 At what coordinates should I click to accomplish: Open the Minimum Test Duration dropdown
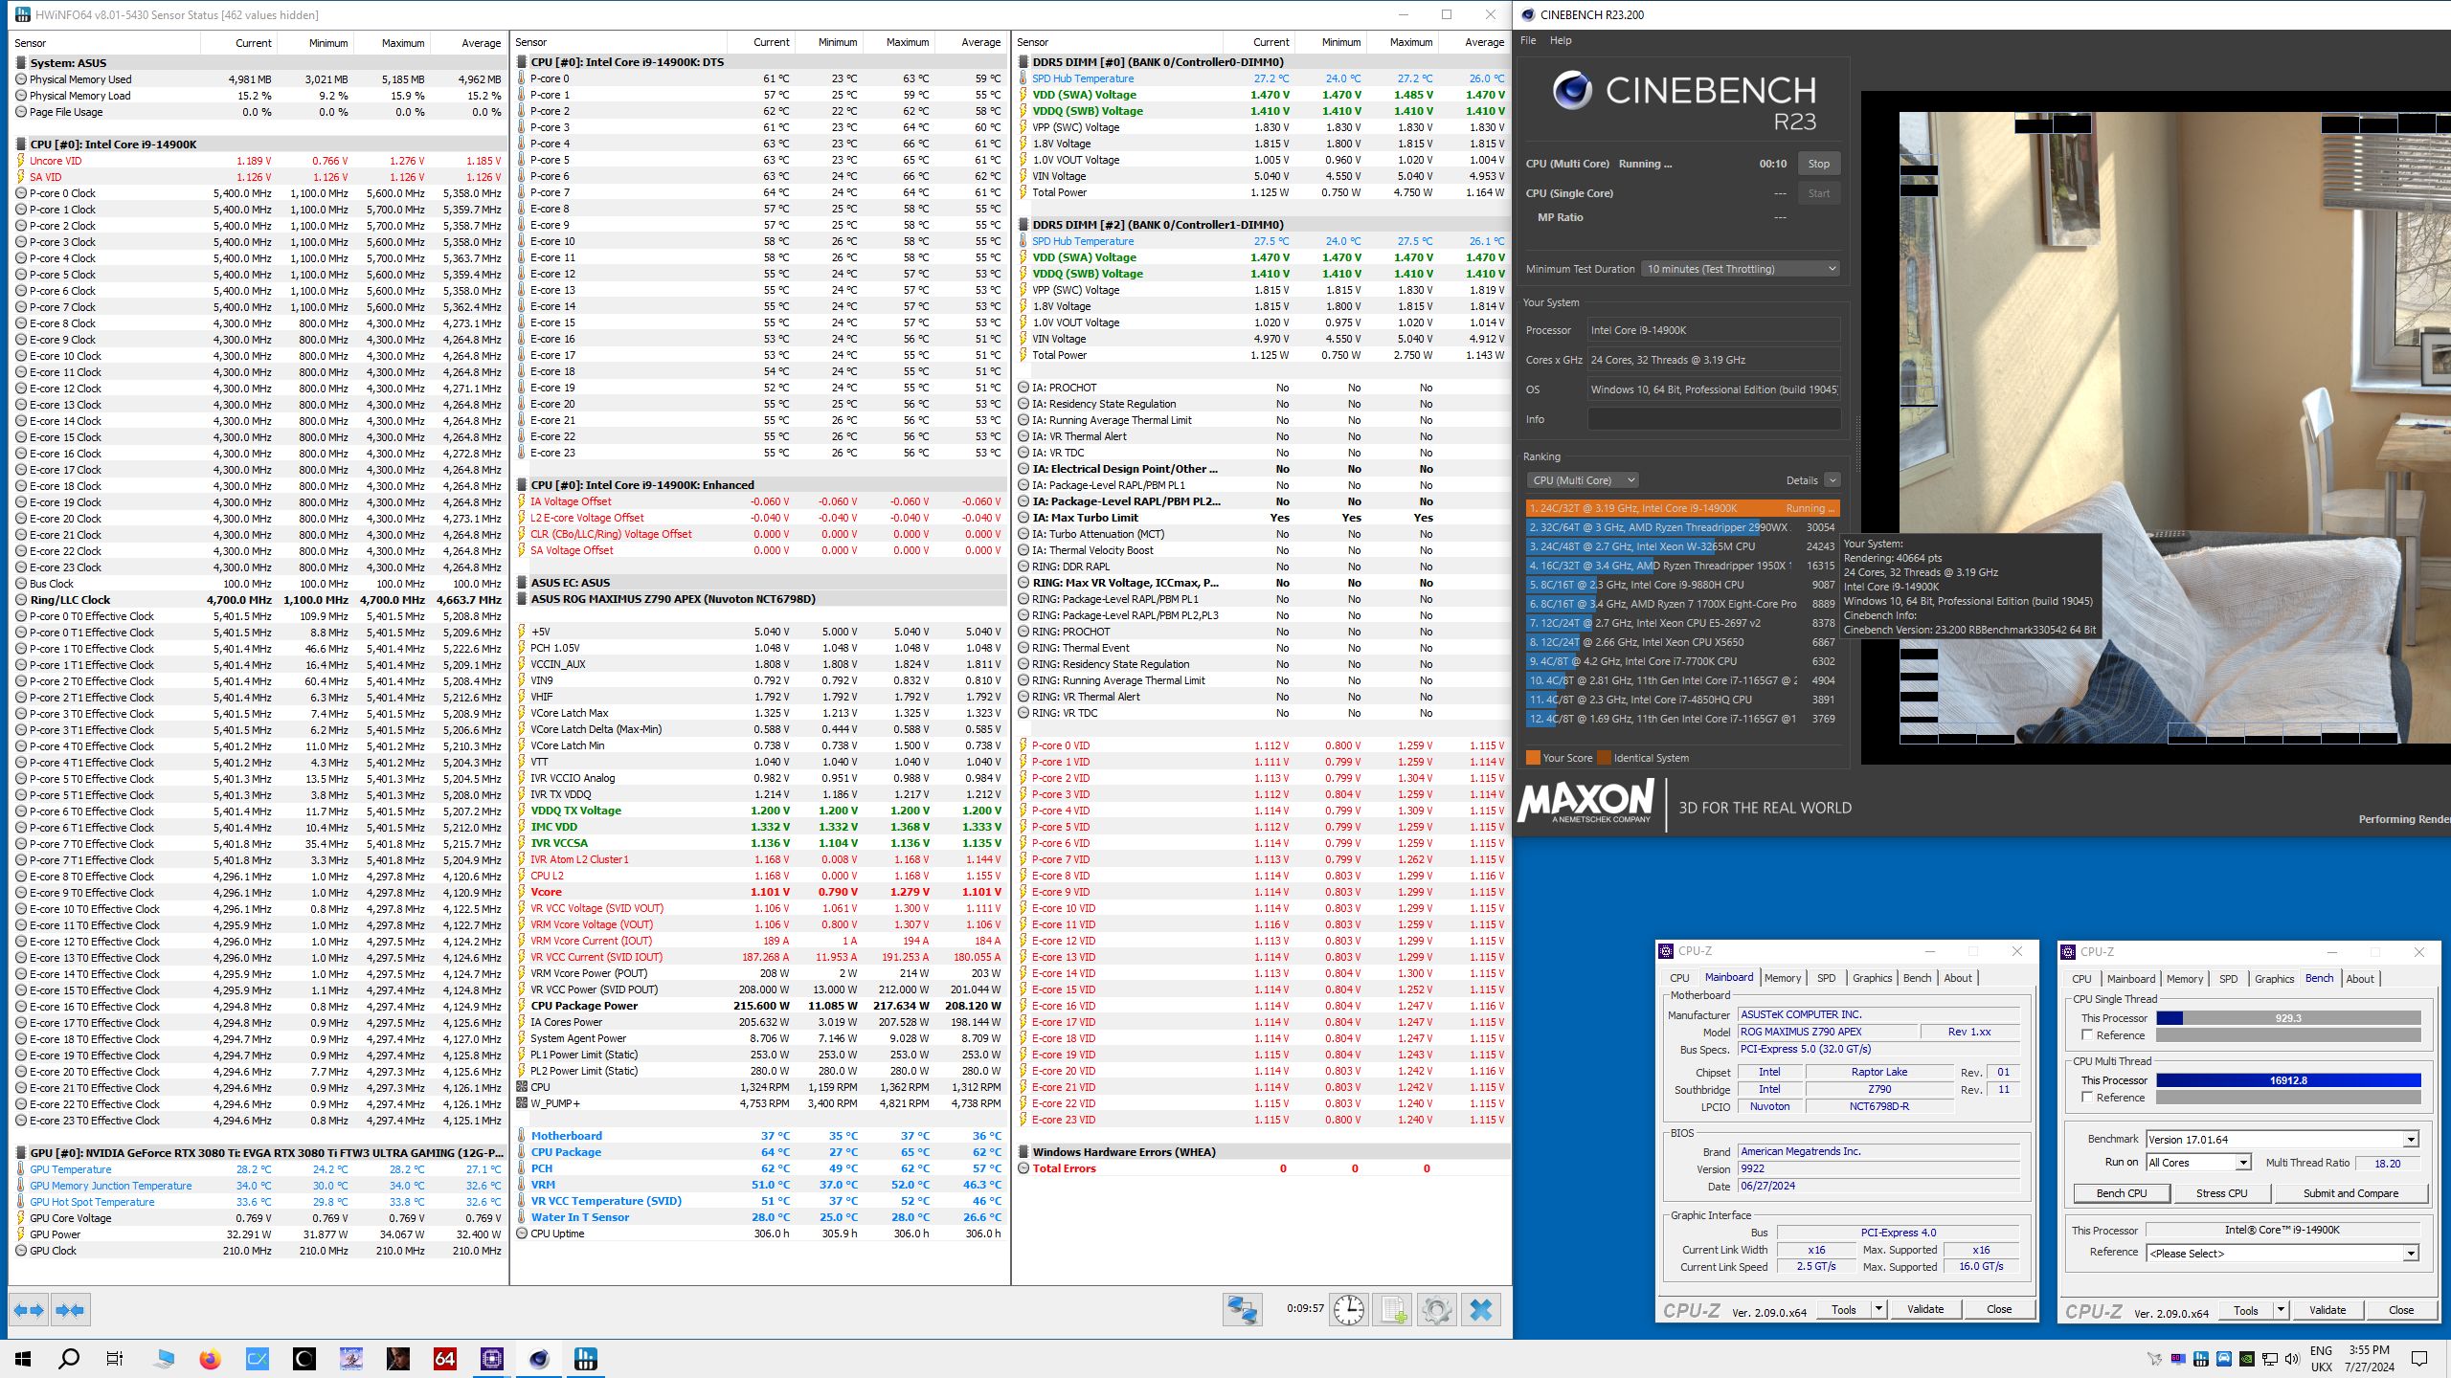point(1741,269)
